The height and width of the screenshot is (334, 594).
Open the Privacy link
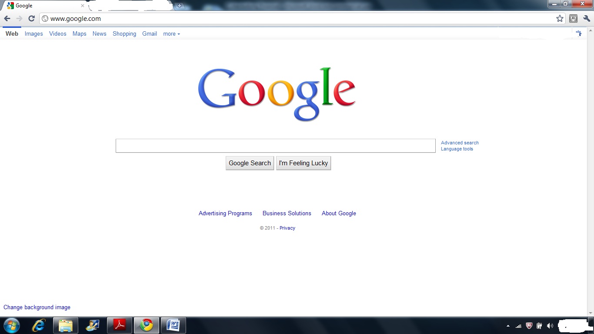[x=287, y=228]
